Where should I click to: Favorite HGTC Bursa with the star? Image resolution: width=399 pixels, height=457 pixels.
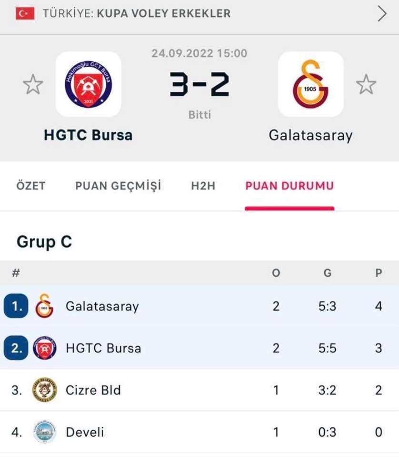click(33, 85)
